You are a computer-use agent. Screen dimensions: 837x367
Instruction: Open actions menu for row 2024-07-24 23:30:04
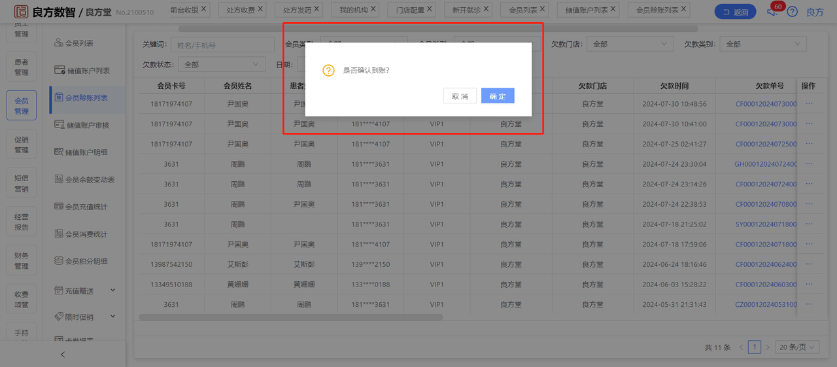[x=809, y=164]
